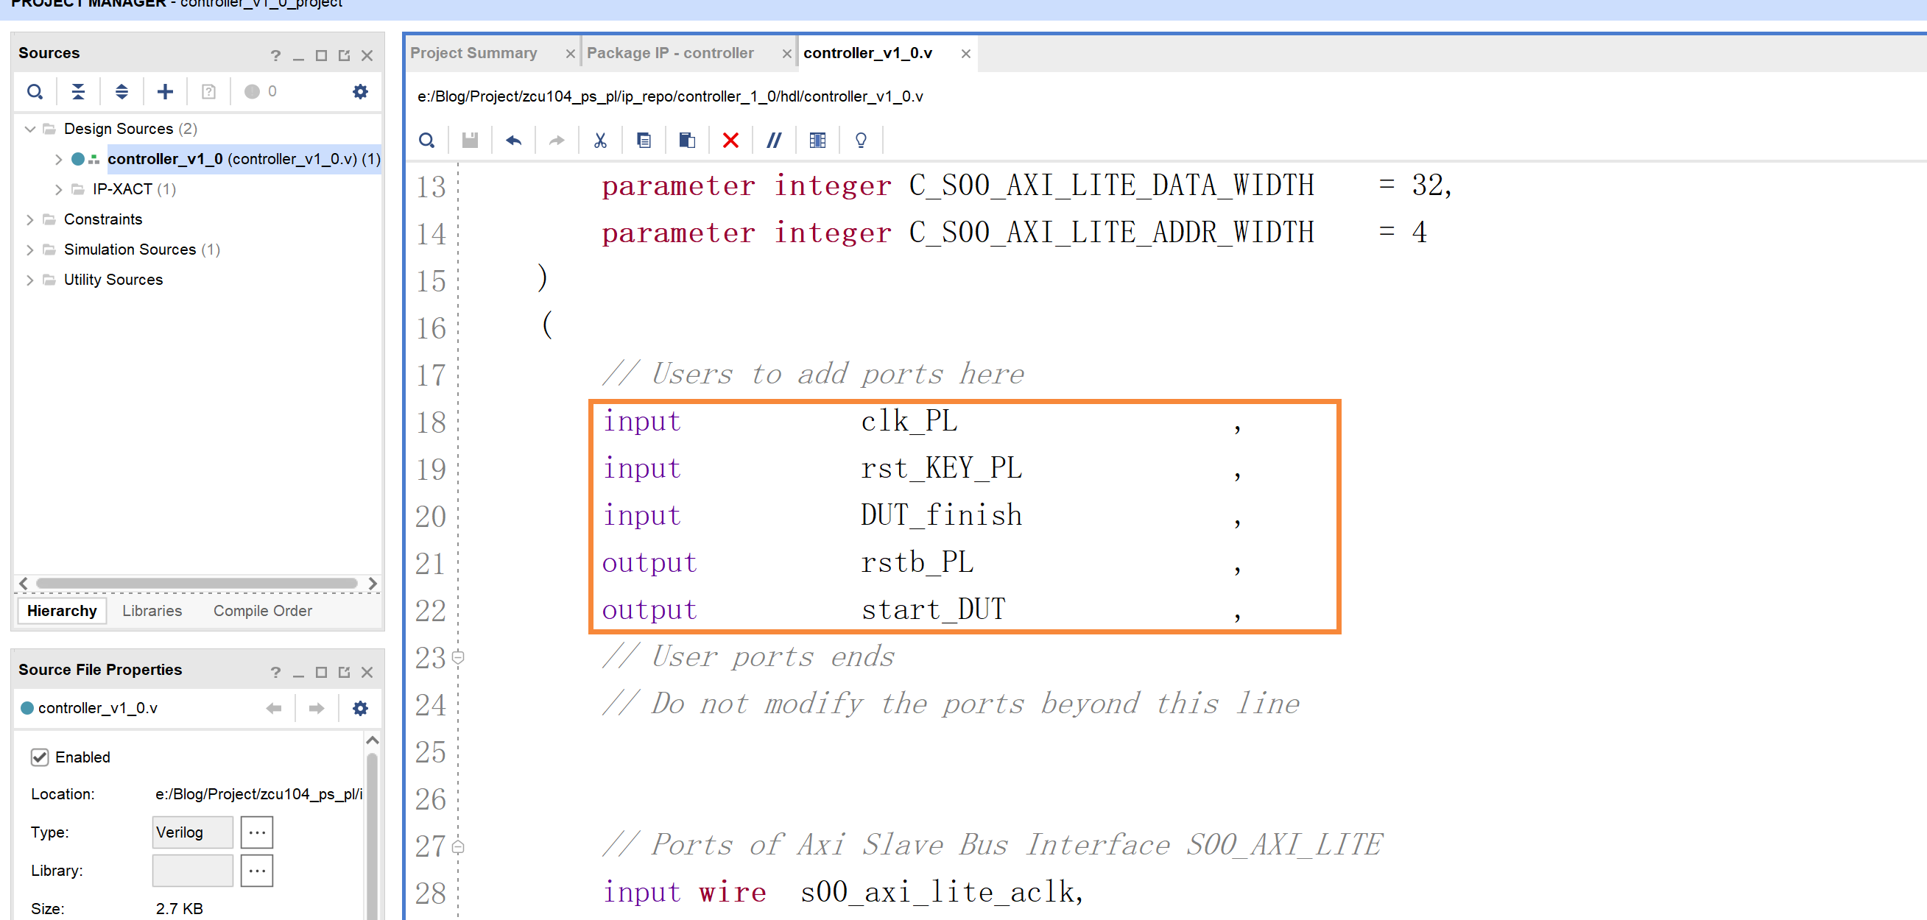Fold code block at line 27
The width and height of the screenshot is (1927, 920).
(x=458, y=846)
